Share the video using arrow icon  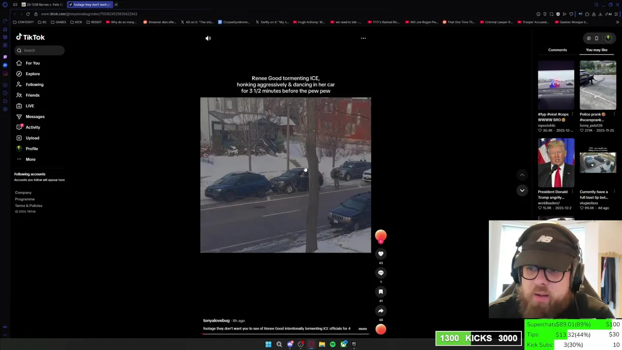(380, 311)
